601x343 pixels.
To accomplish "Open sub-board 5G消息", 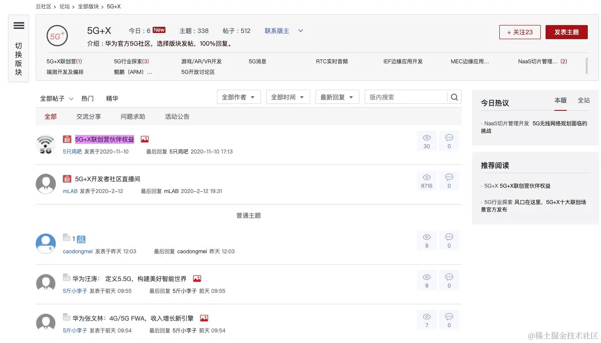I will point(257,62).
